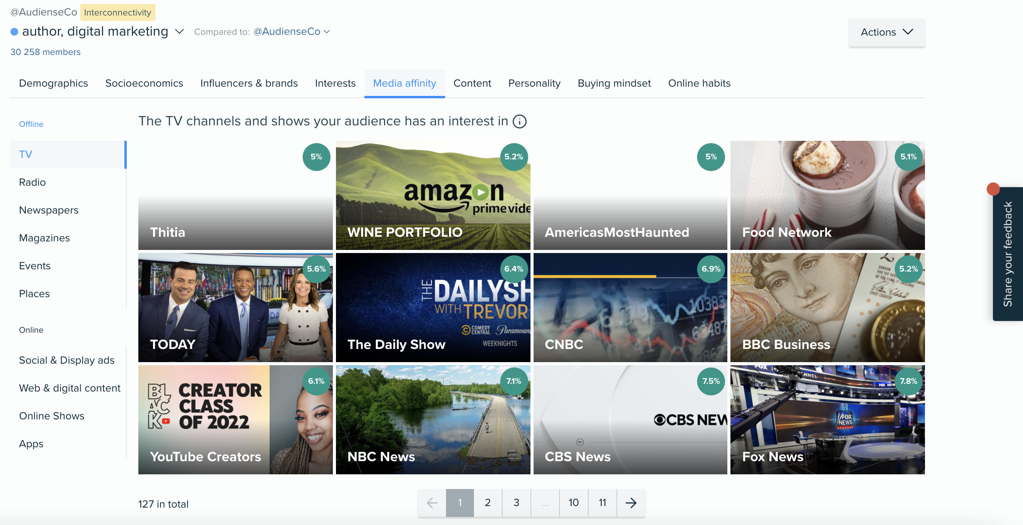Image resolution: width=1023 pixels, height=525 pixels.
Task: Open the AmericasMostHaunted card
Action: pos(630,195)
